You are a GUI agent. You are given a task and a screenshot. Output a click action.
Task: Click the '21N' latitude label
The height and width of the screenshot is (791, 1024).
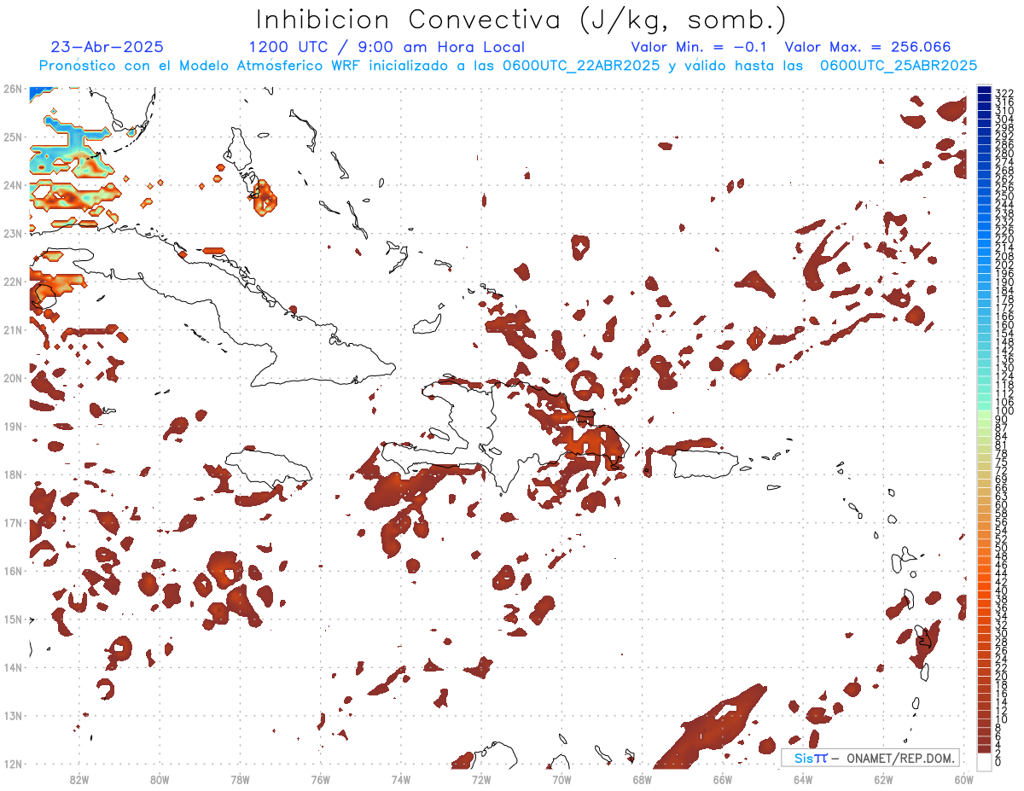[13, 329]
